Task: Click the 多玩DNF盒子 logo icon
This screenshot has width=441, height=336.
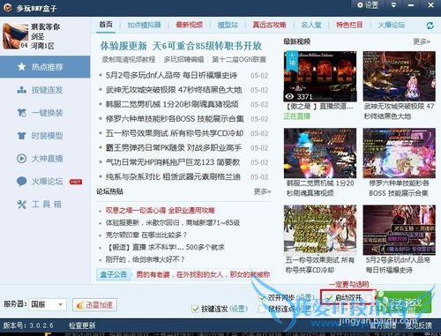Action: point(7,7)
